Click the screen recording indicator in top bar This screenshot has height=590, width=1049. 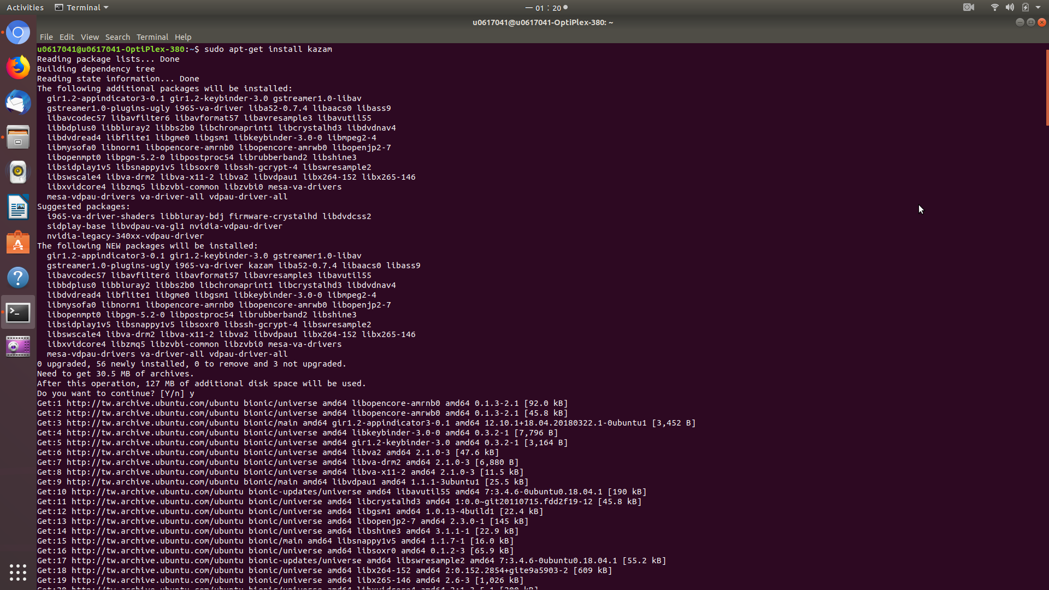click(x=969, y=7)
